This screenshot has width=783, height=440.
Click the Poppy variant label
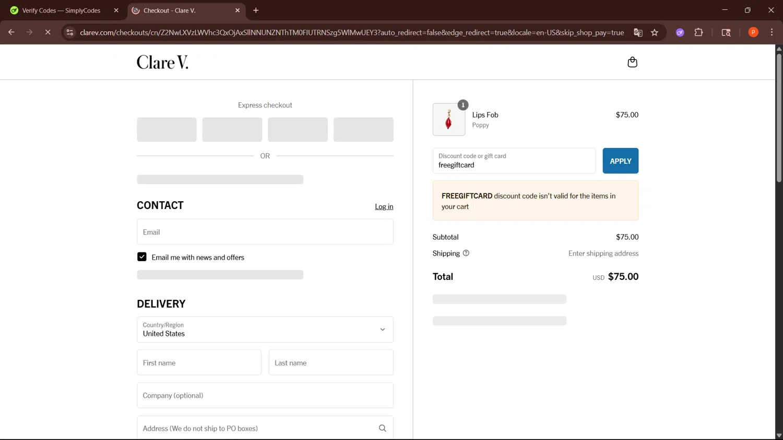pos(481,125)
